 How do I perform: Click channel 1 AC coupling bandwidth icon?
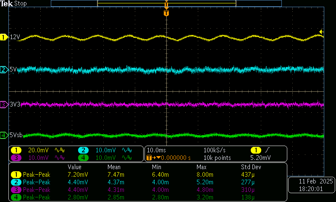(x=60, y=150)
